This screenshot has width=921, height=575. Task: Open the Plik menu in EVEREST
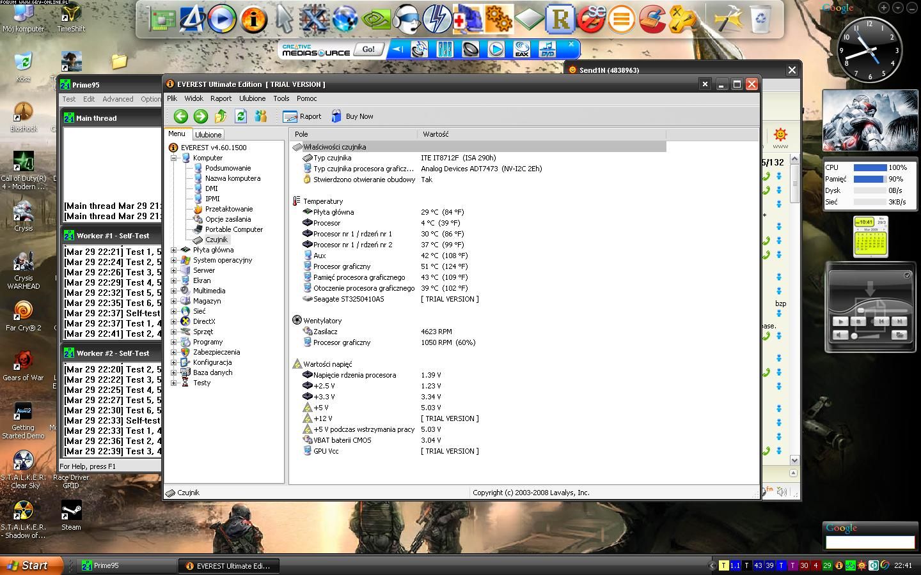[172, 98]
